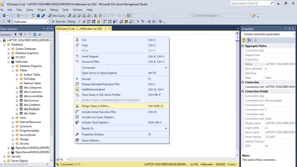Click the Execute button in toolbar
This screenshot has width=297, height=167.
(59, 21)
